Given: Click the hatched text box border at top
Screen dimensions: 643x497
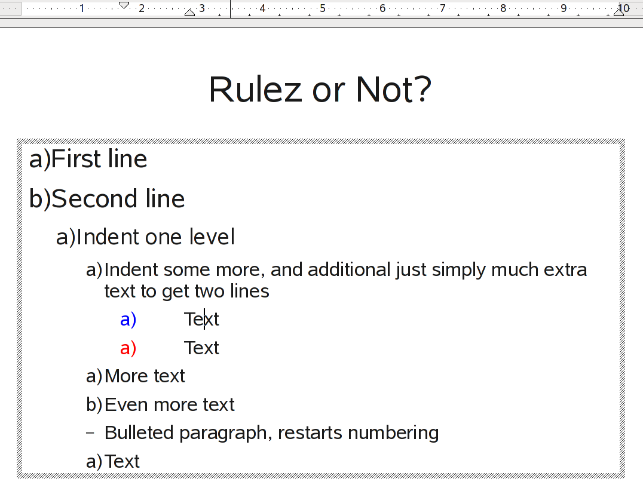Looking at the screenshot, I should 321,141.
